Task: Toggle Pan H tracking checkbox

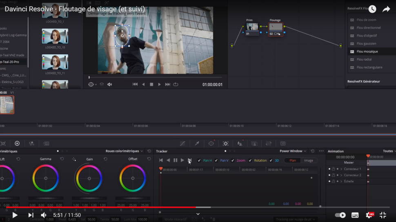Action: (x=199, y=160)
